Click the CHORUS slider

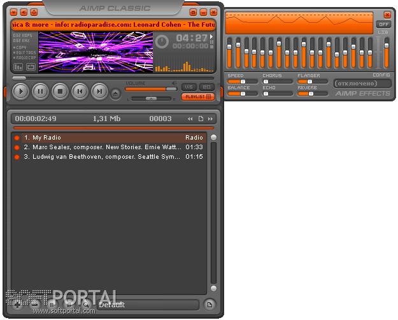click(278, 82)
